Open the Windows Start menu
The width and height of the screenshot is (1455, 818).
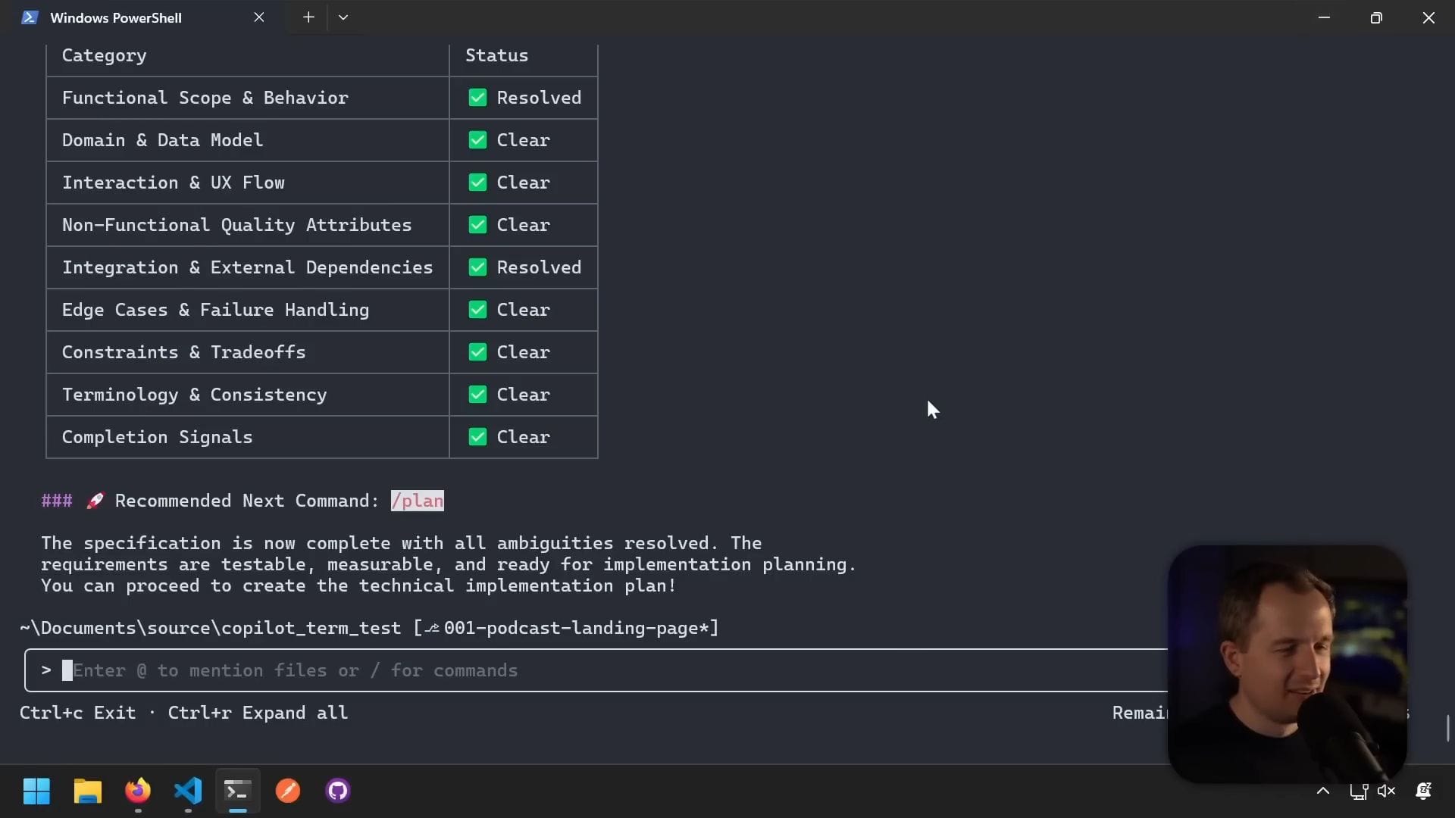point(36,791)
